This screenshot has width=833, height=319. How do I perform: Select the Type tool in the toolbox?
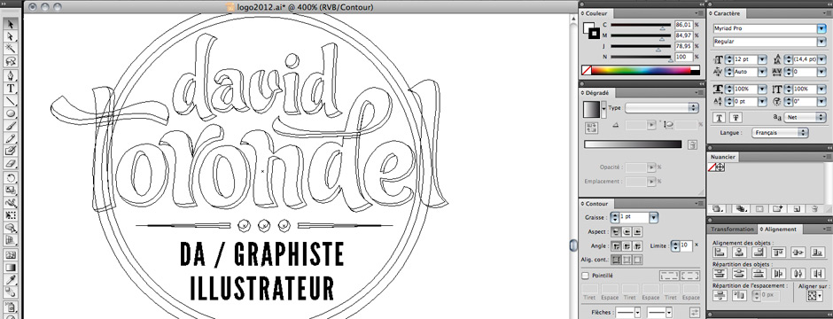click(x=11, y=88)
